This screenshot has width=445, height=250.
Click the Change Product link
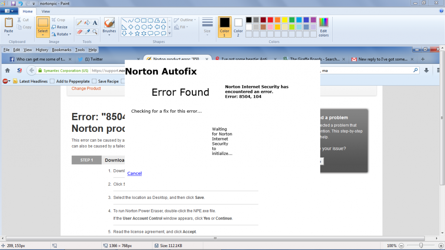[86, 89]
